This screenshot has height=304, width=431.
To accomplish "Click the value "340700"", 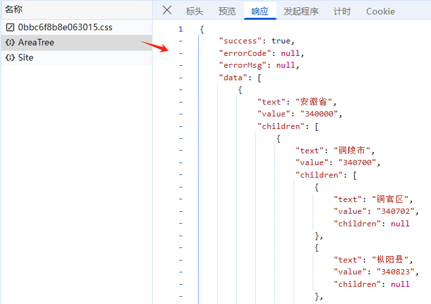I will click(357, 163).
